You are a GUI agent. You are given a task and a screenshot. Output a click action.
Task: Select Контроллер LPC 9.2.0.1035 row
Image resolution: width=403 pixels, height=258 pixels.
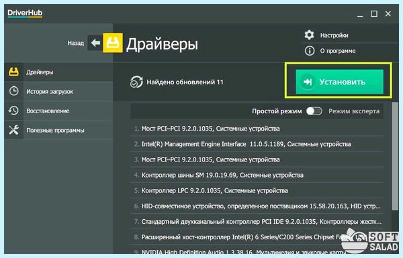pyautogui.click(x=257, y=190)
